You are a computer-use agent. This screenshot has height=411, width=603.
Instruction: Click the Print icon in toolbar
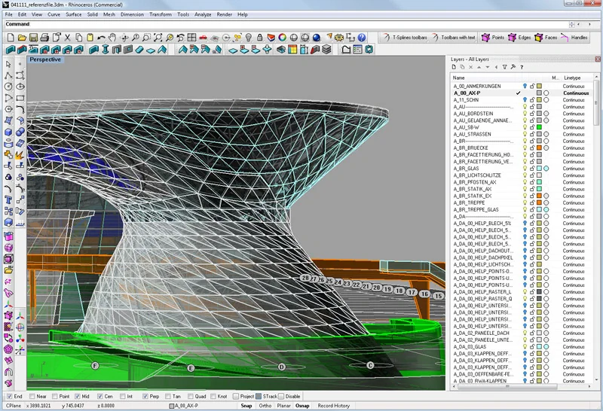pos(46,37)
